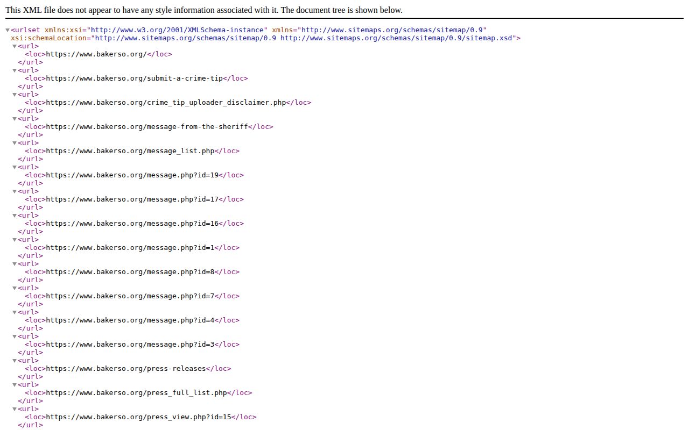
Task: Collapse url node containing message.php?id=3
Action: click(x=15, y=336)
